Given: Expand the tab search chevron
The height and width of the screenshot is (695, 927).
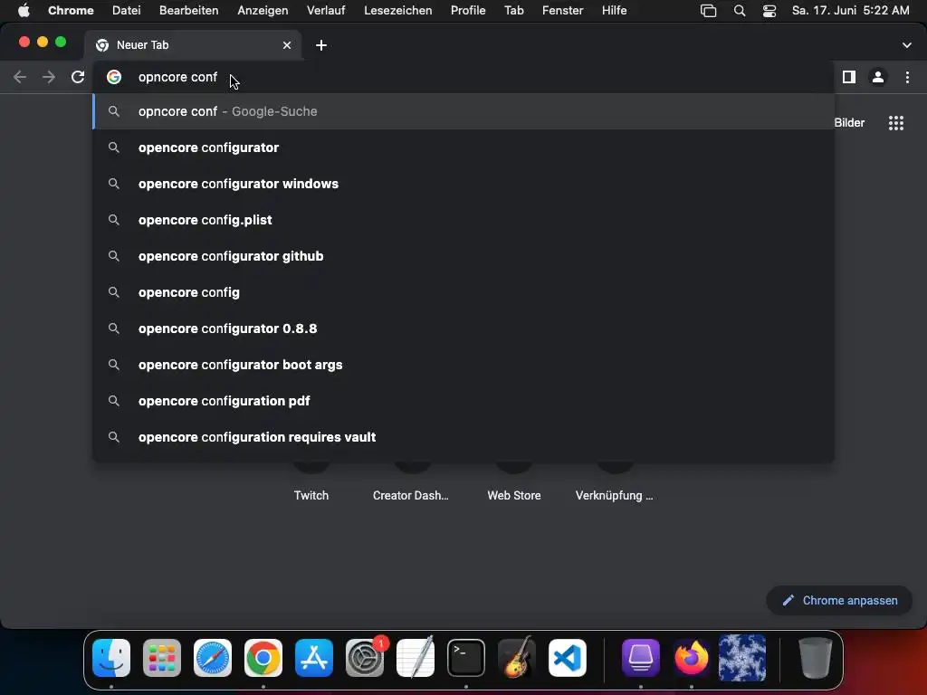Looking at the screenshot, I should pyautogui.click(x=906, y=45).
